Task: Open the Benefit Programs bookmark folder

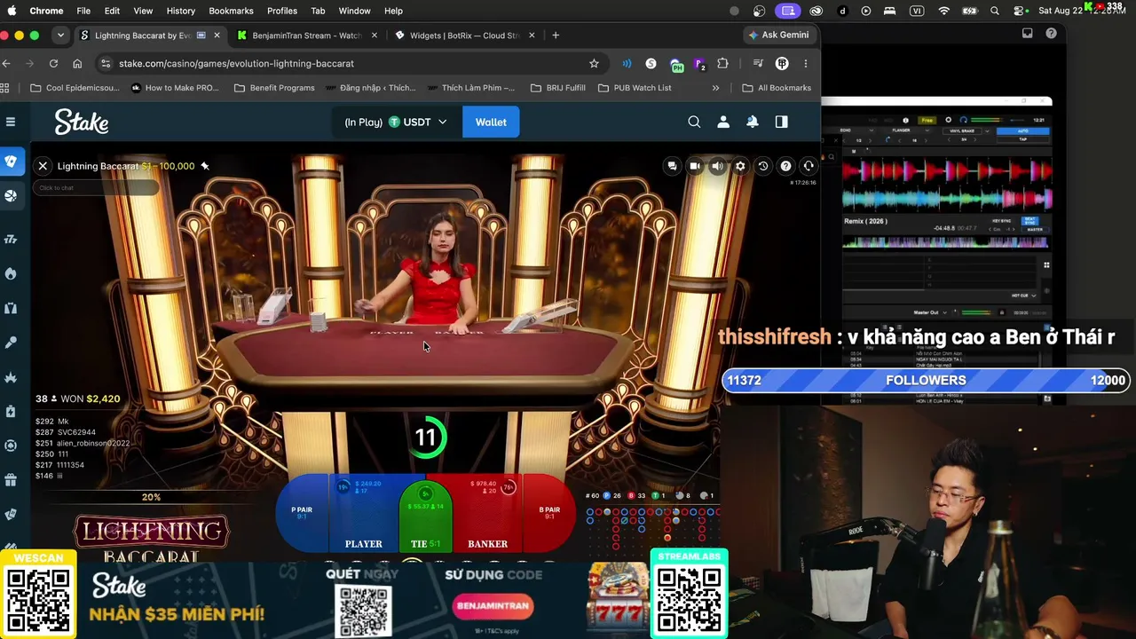Action: tap(274, 88)
